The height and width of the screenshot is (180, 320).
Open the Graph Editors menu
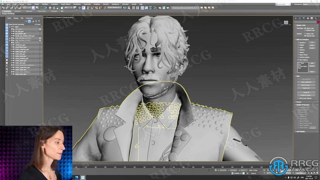(66, 4)
